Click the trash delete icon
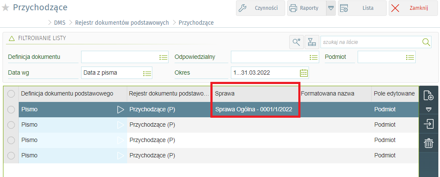 428,143
